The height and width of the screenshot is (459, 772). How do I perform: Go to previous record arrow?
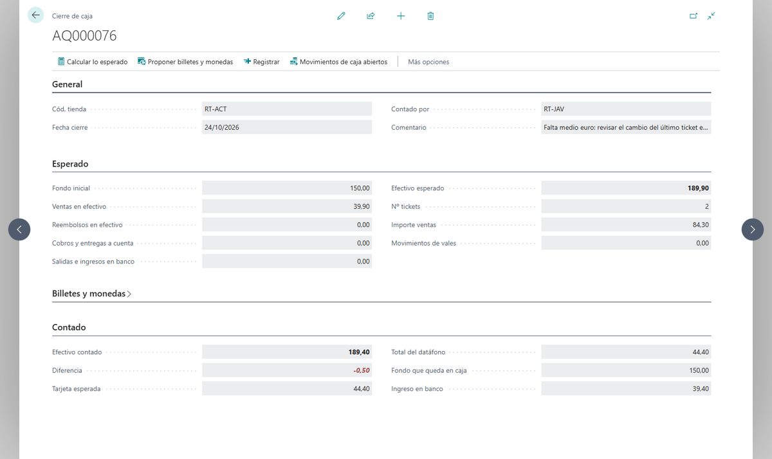coord(19,230)
